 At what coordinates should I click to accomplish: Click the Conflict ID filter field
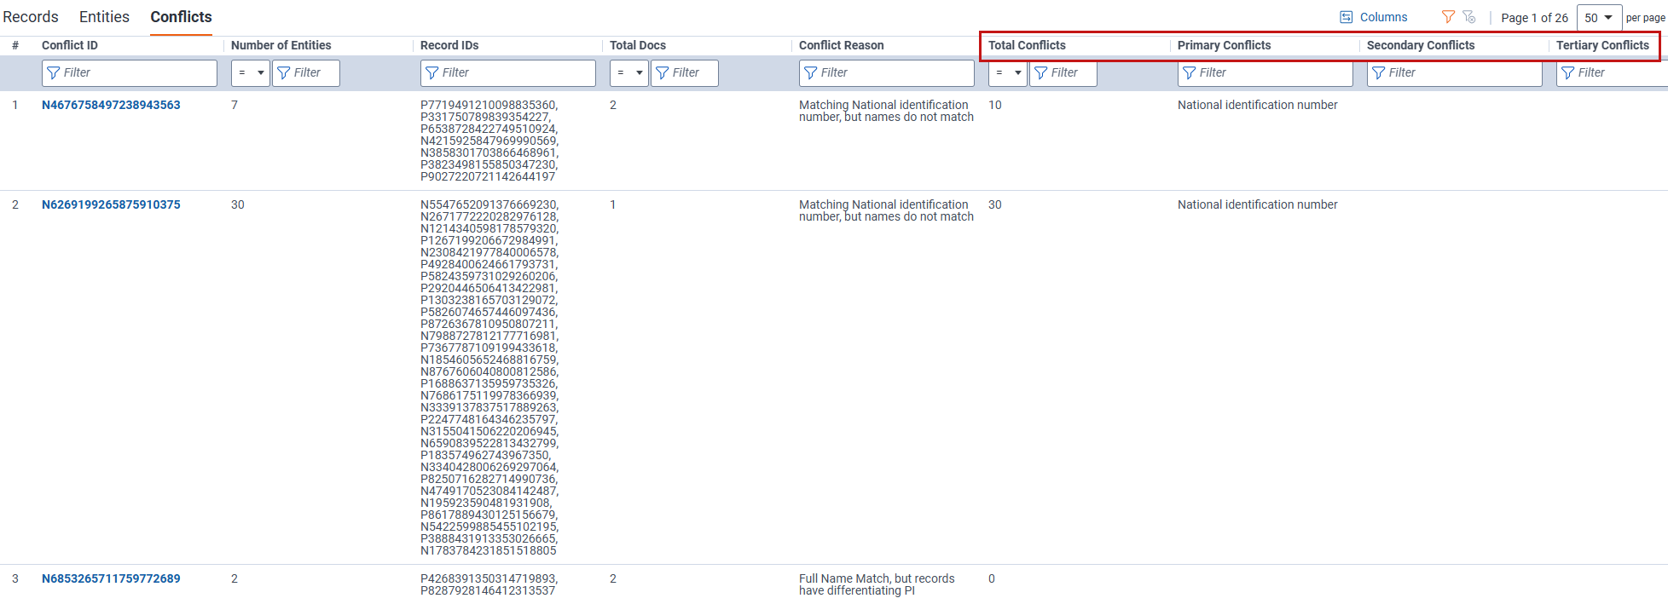130,73
